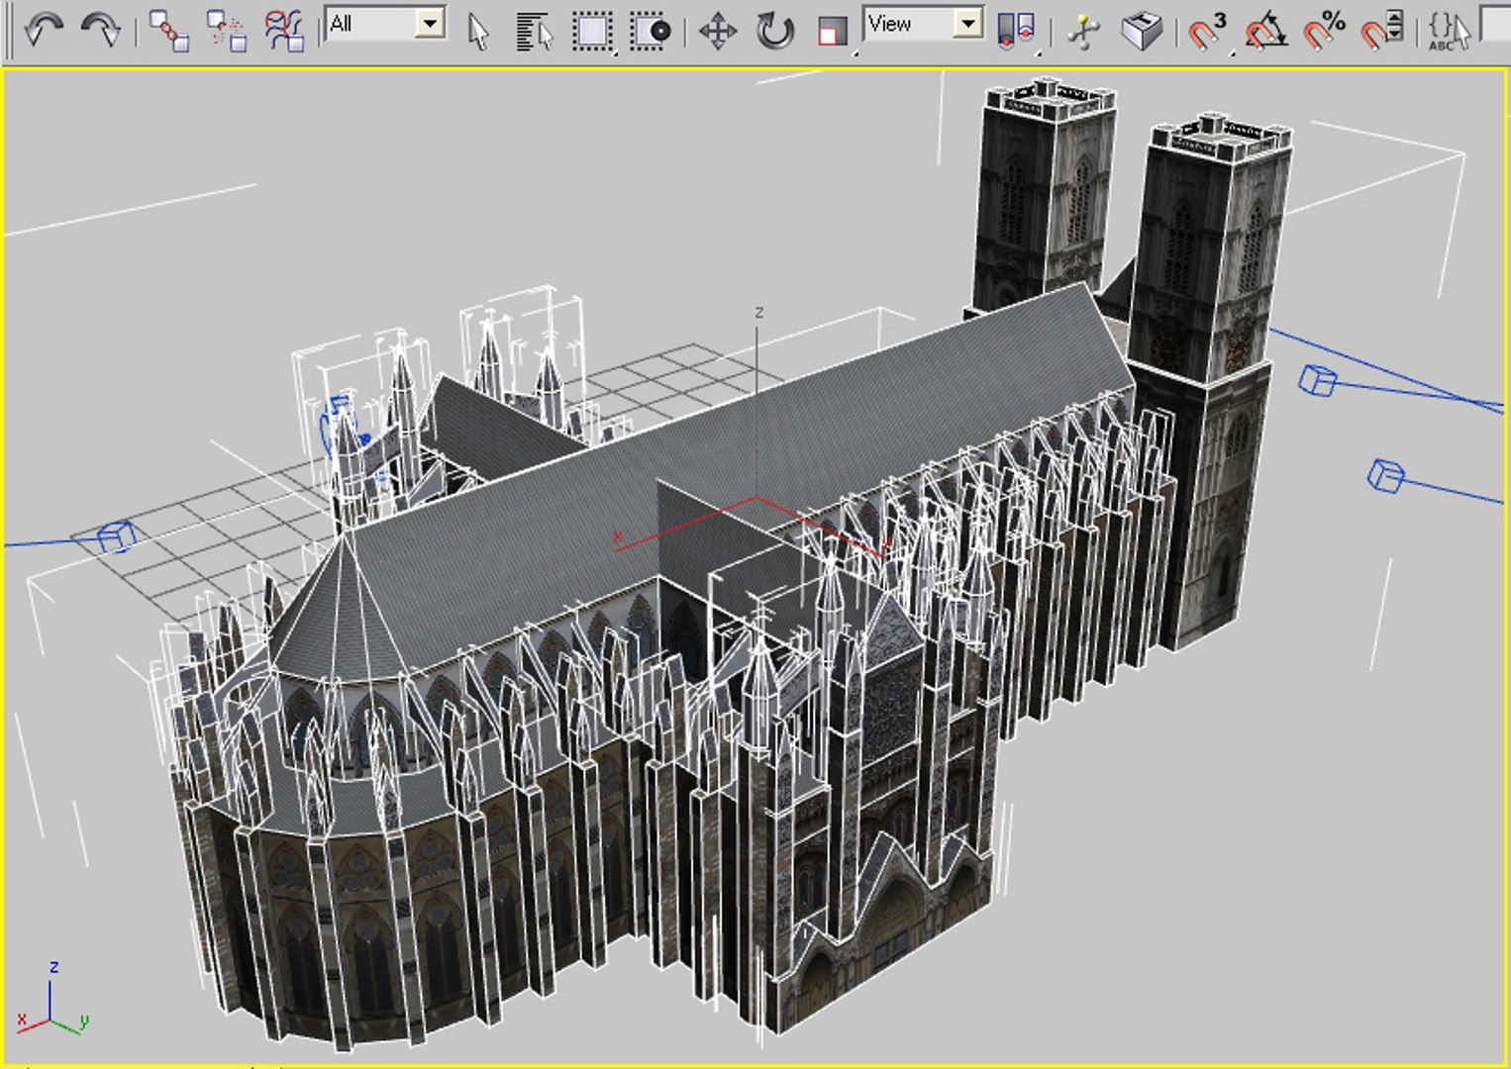The width and height of the screenshot is (1511, 1069).
Task: Activate the Select and Link tool
Action: tap(169, 30)
